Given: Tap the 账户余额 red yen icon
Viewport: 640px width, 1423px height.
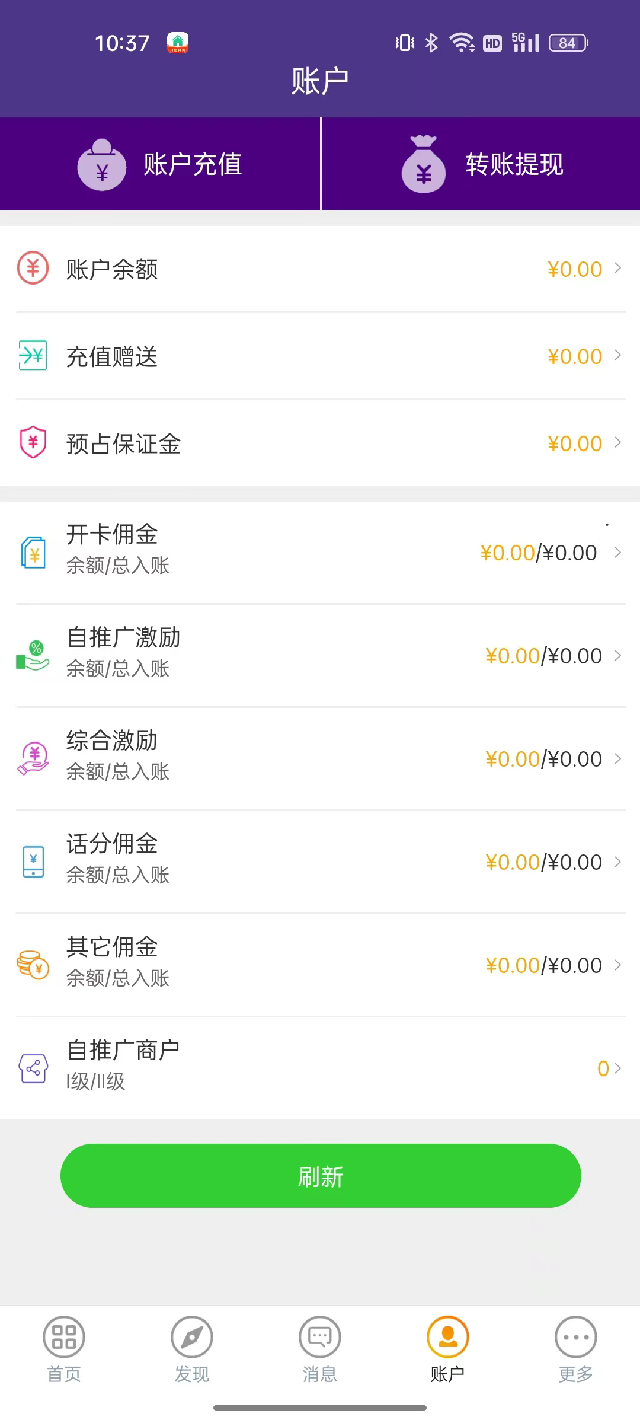Looking at the screenshot, I should [x=33, y=269].
